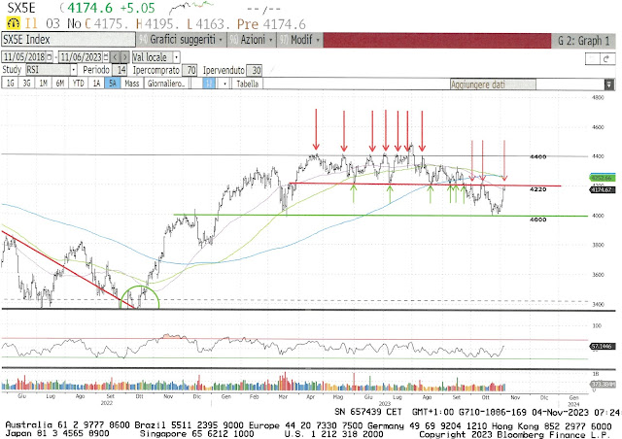Viewport: 622px width, 439px height.
Task: Select the YTD range
Action: coord(78,84)
